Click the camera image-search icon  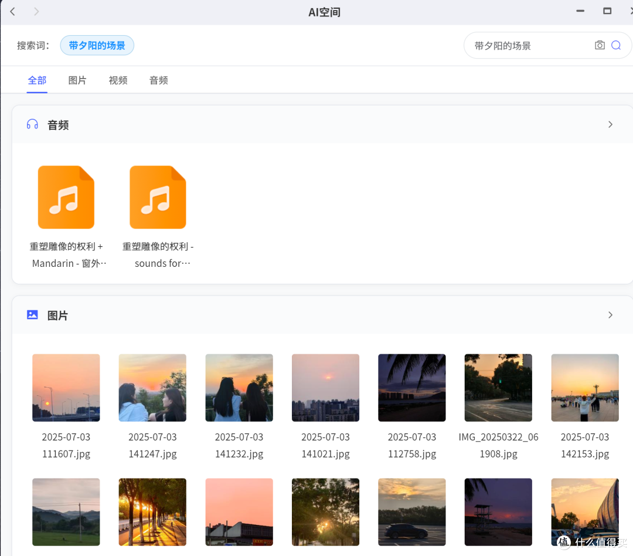(x=600, y=45)
